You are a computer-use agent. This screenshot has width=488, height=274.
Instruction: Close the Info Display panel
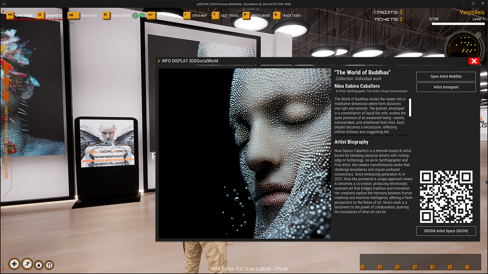(x=473, y=61)
